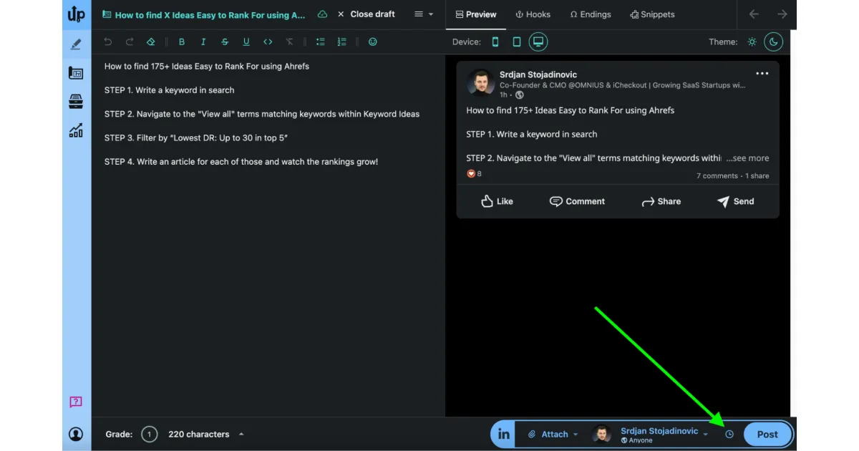The image size is (859, 451).
Task: Select the editor pen icon in sidebar
Action: click(76, 44)
